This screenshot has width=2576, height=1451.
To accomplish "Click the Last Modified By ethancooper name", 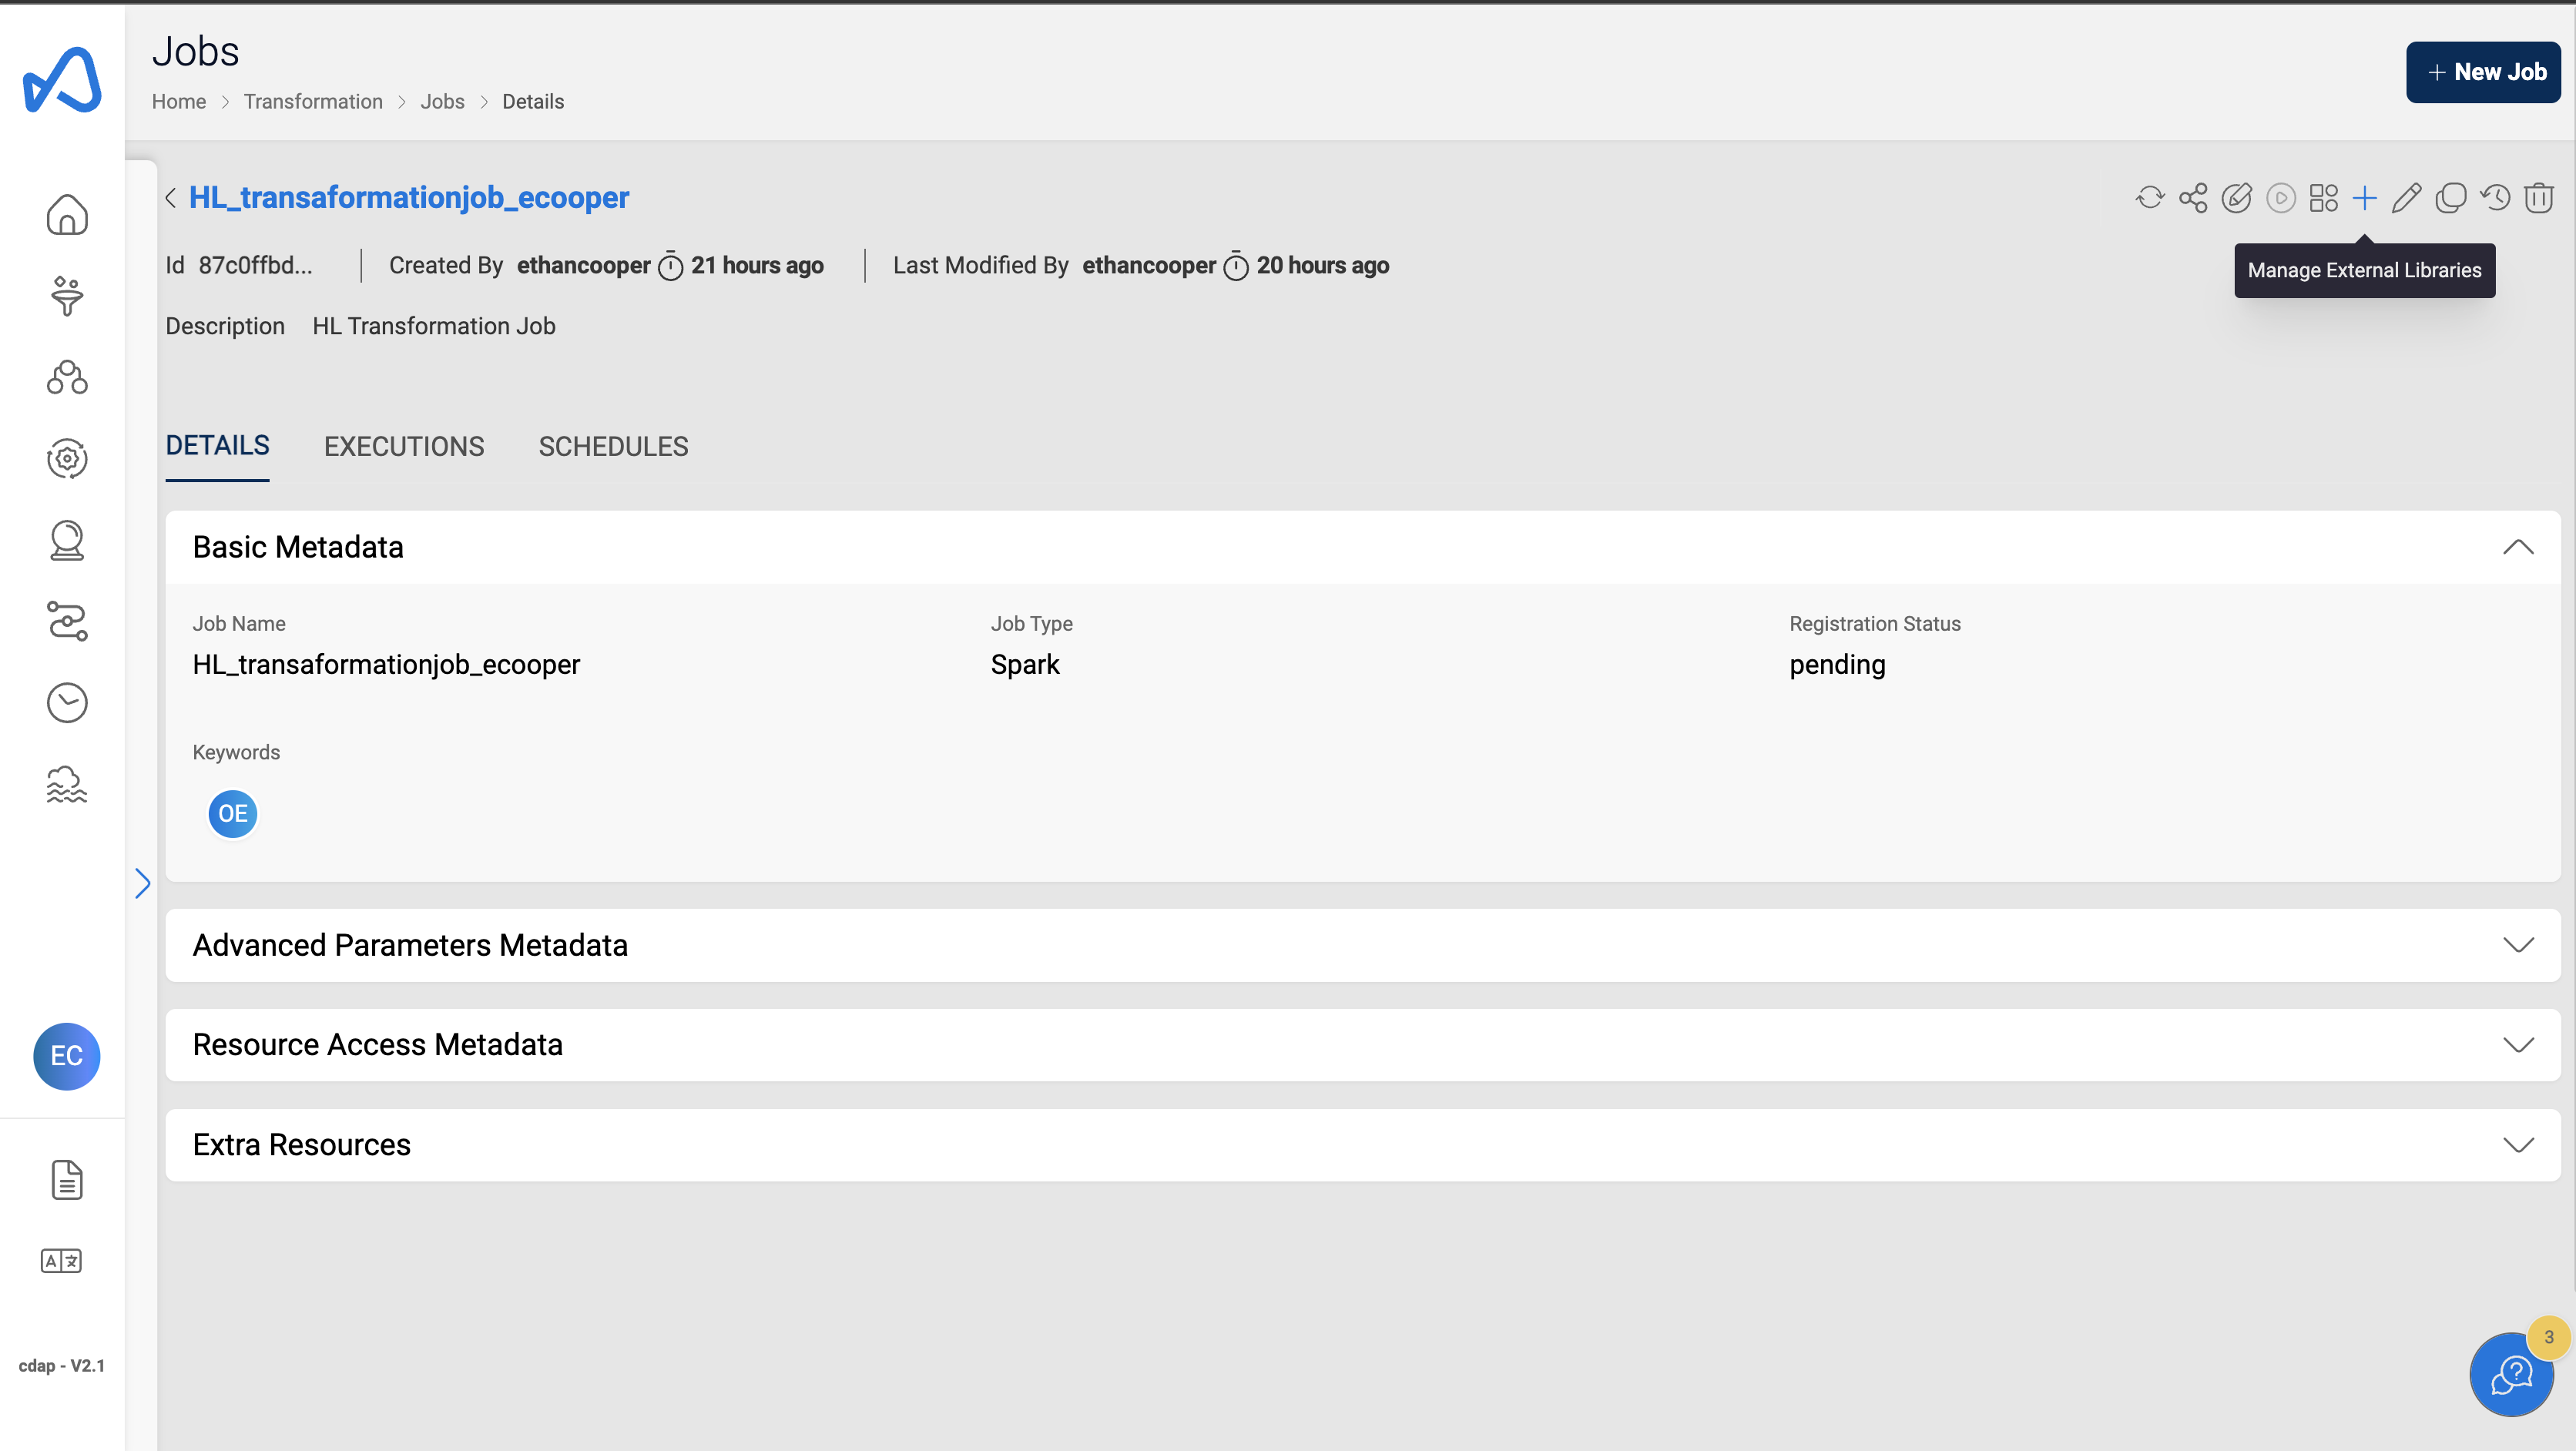I will (1149, 266).
